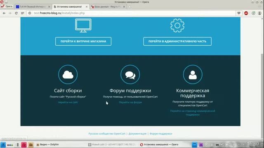Open 'Русское сообщество OpenCart' footer link
Screen dimensions: 264x148
click(107, 134)
